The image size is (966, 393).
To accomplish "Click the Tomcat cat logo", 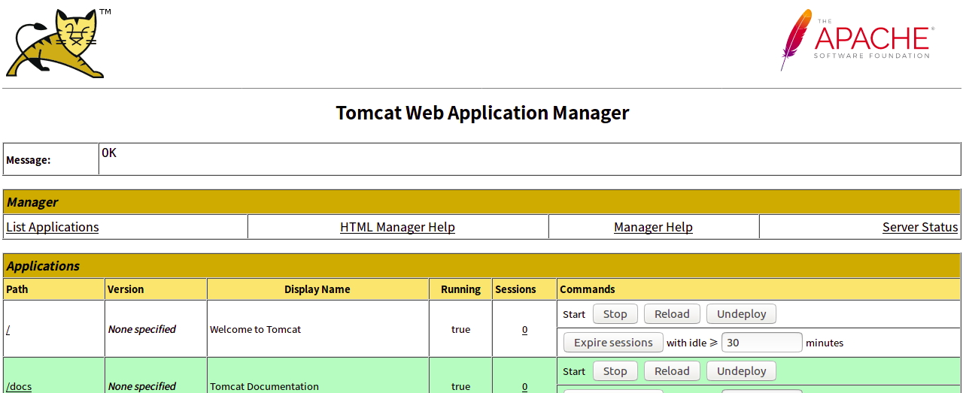I will (55, 44).
